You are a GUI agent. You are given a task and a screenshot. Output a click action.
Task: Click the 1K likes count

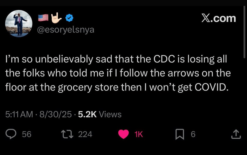(138, 134)
